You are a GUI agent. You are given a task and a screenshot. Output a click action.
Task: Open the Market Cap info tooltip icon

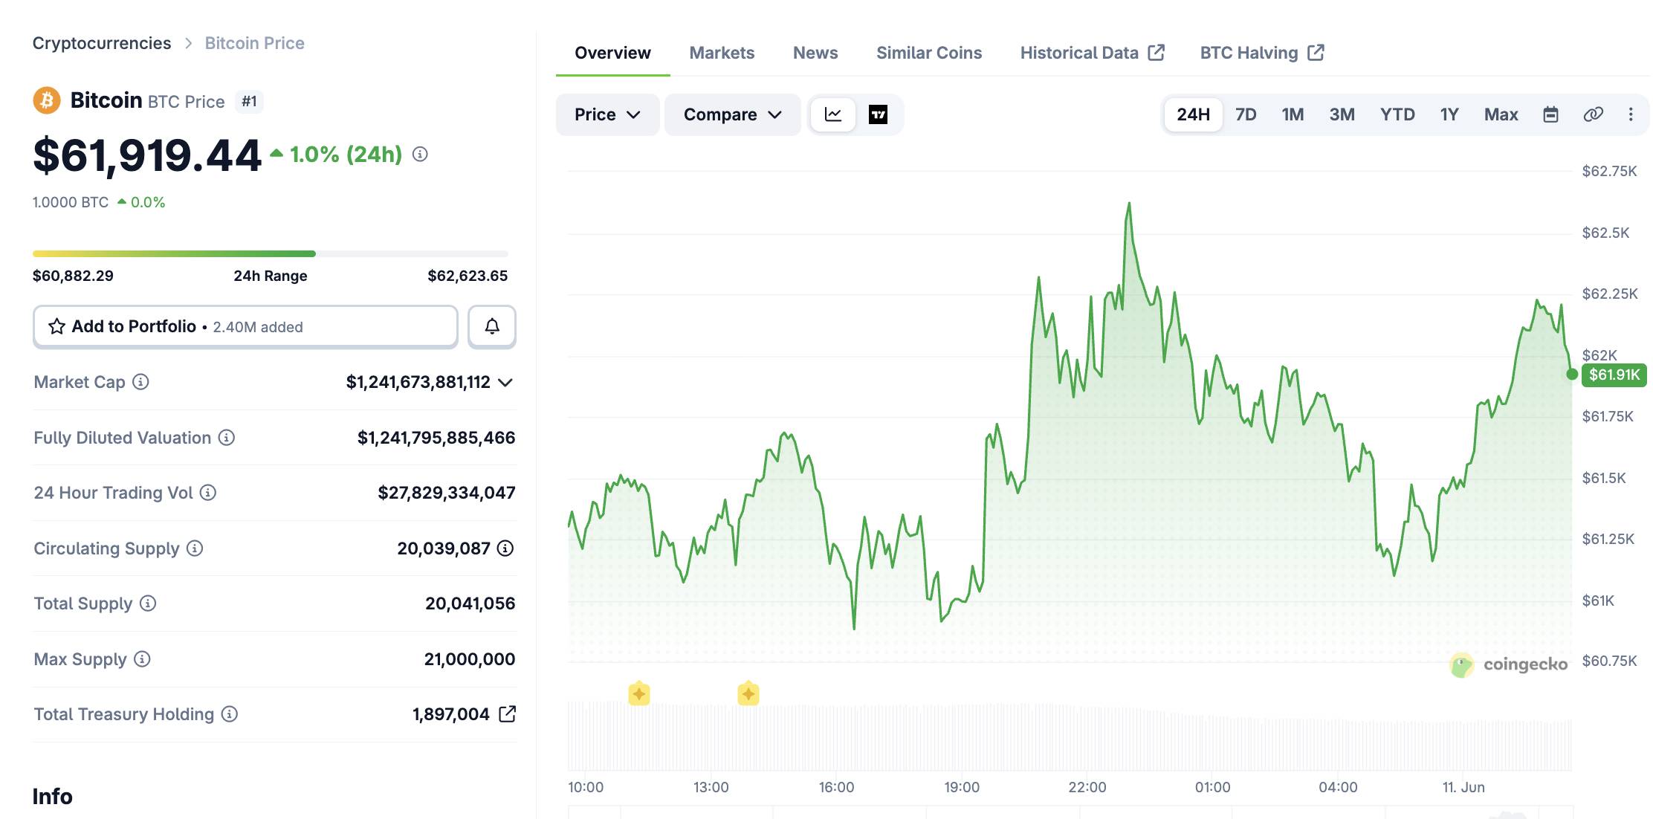point(140,381)
